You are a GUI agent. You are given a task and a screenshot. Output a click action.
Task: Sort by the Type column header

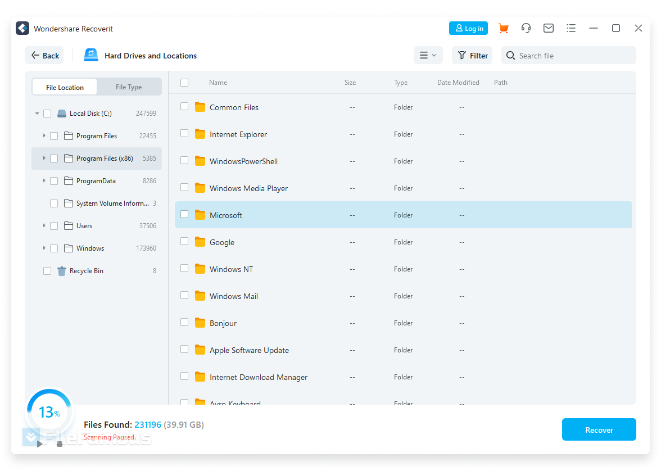[400, 83]
